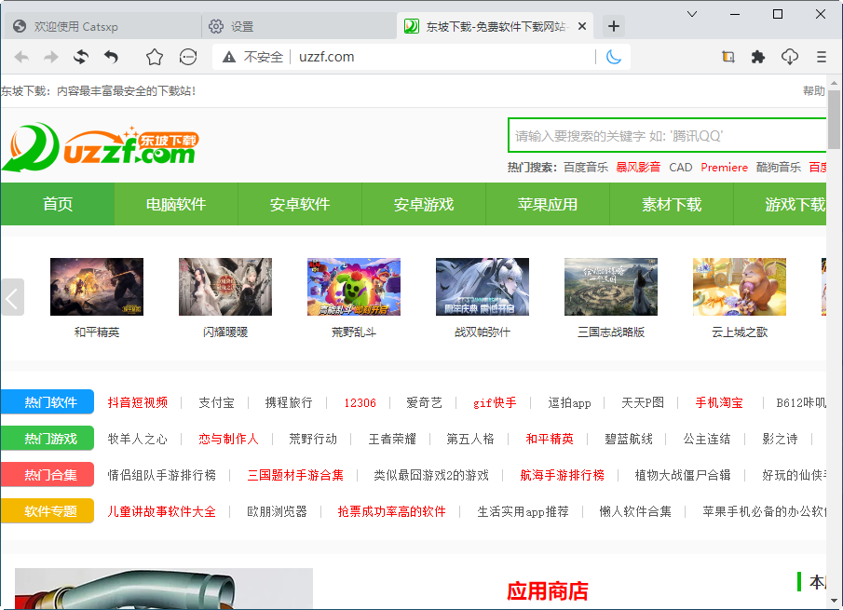
Task: Open 欧朋浏览器 link
Action: (x=277, y=511)
